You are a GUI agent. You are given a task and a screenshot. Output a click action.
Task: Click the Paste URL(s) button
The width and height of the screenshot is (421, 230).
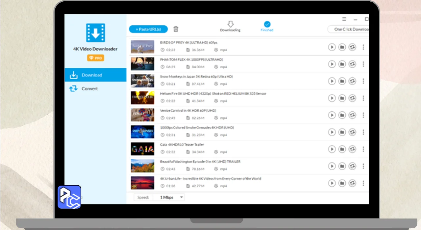148,29
